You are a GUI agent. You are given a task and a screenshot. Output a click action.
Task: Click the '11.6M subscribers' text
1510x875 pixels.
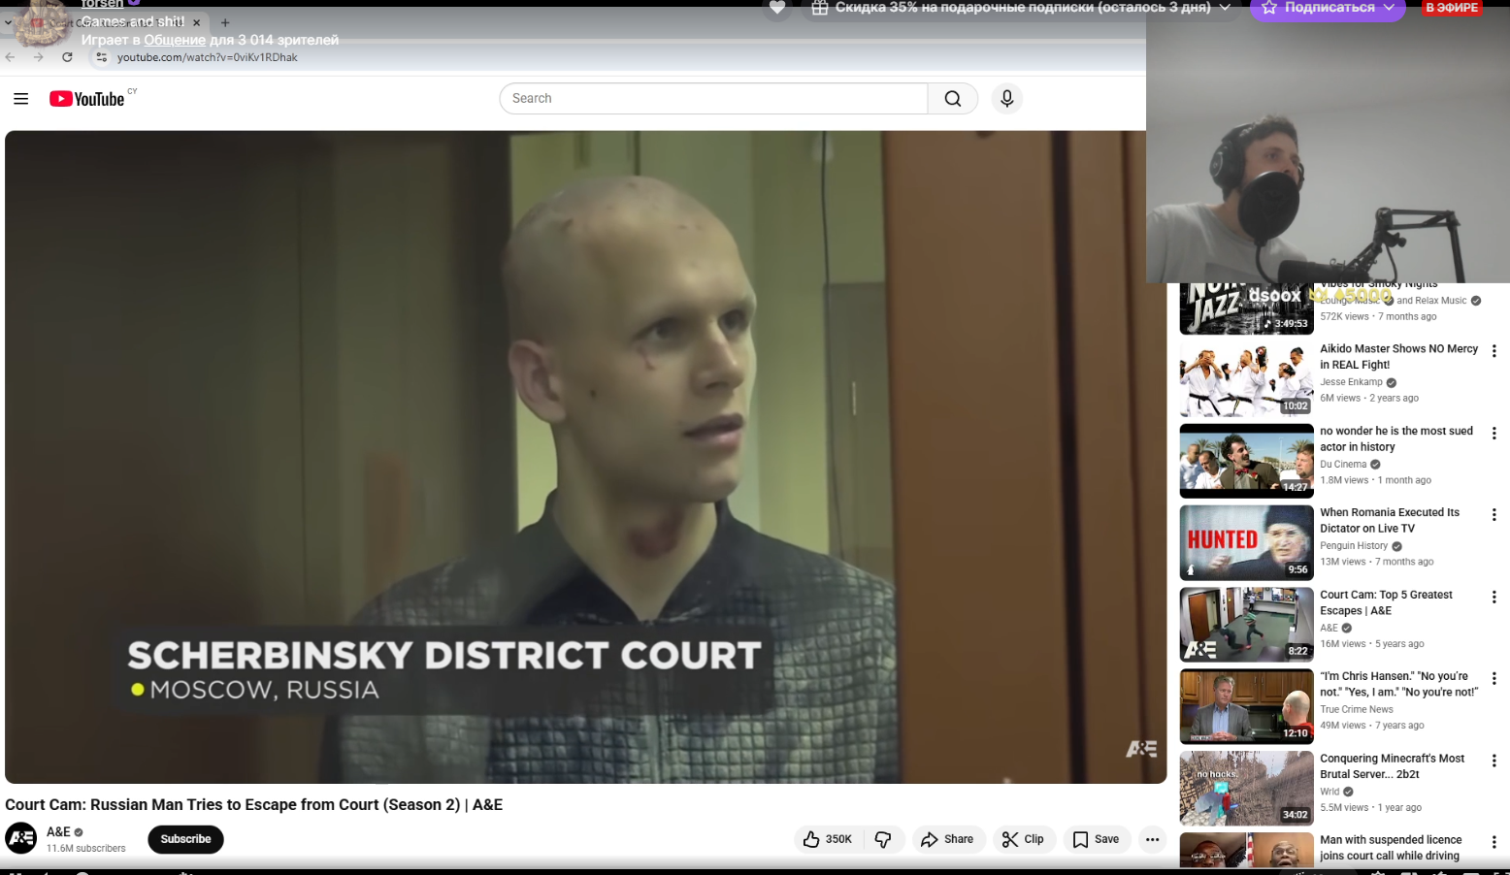[86, 849]
